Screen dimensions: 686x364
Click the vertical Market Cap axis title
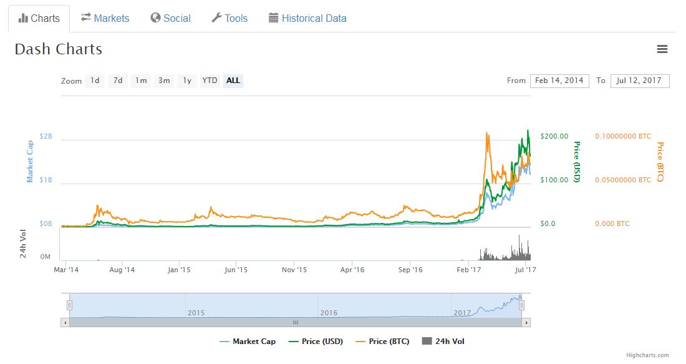pos(30,161)
